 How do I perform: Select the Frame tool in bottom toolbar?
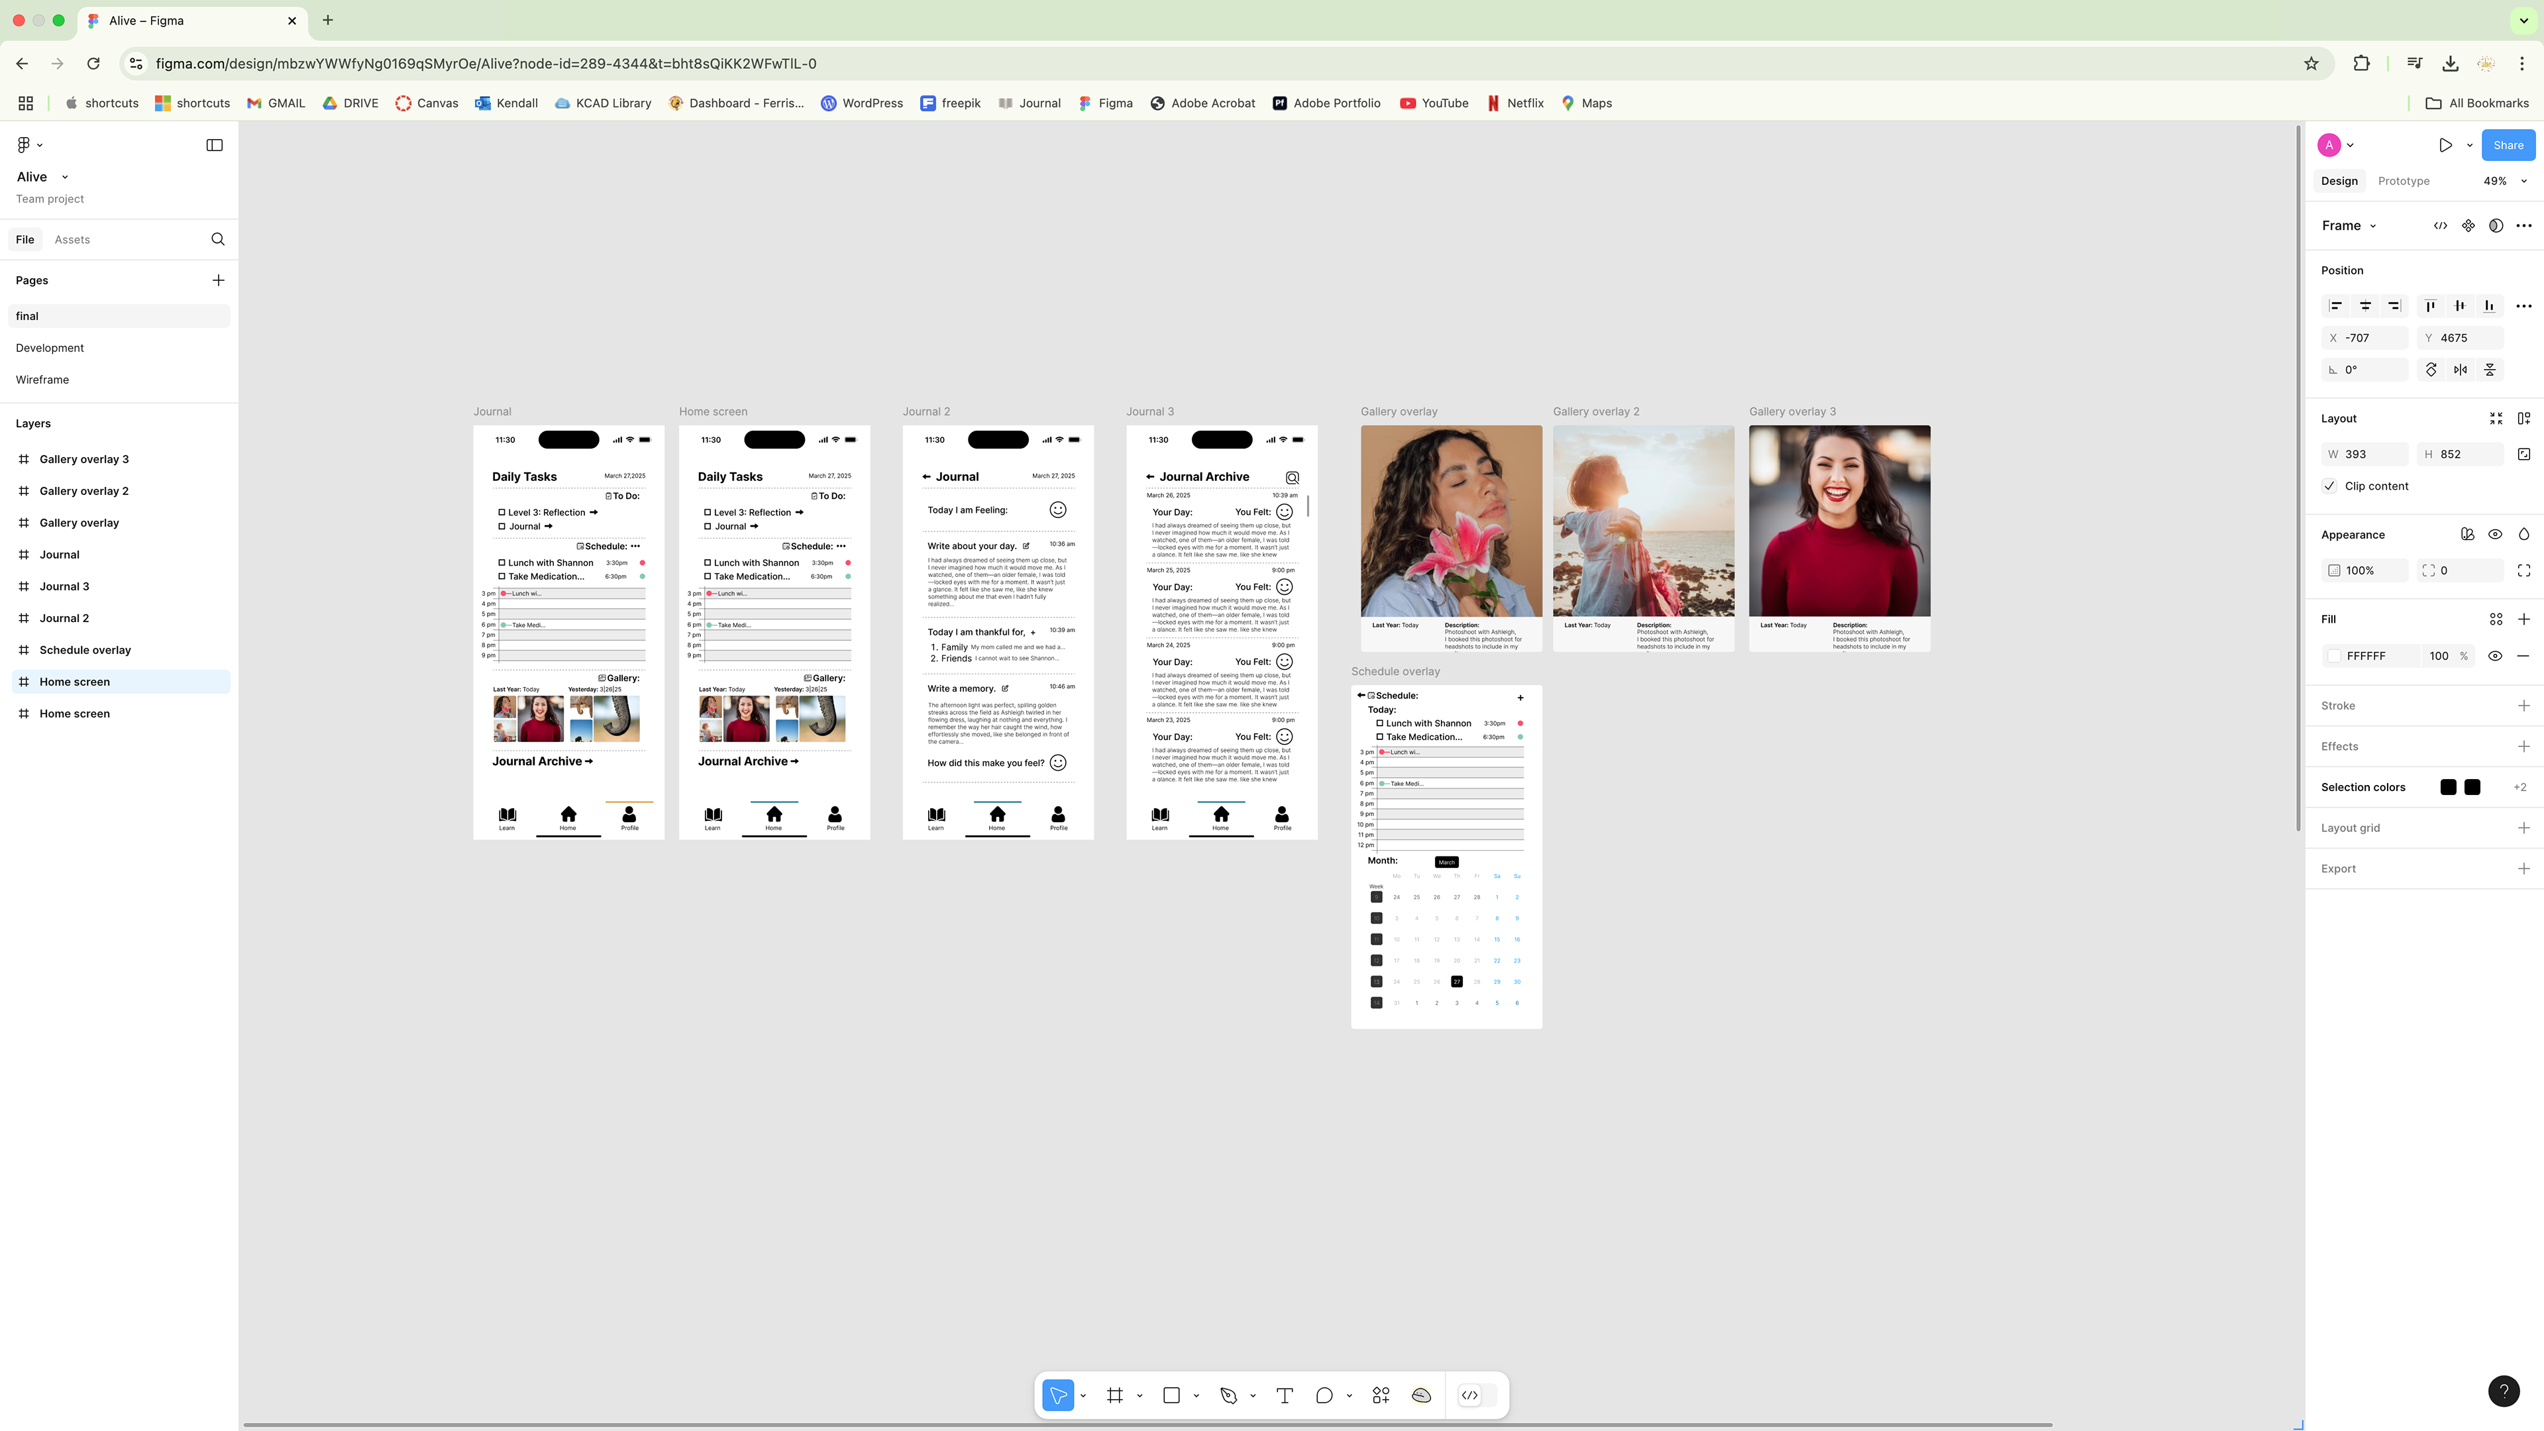pyautogui.click(x=1114, y=1395)
